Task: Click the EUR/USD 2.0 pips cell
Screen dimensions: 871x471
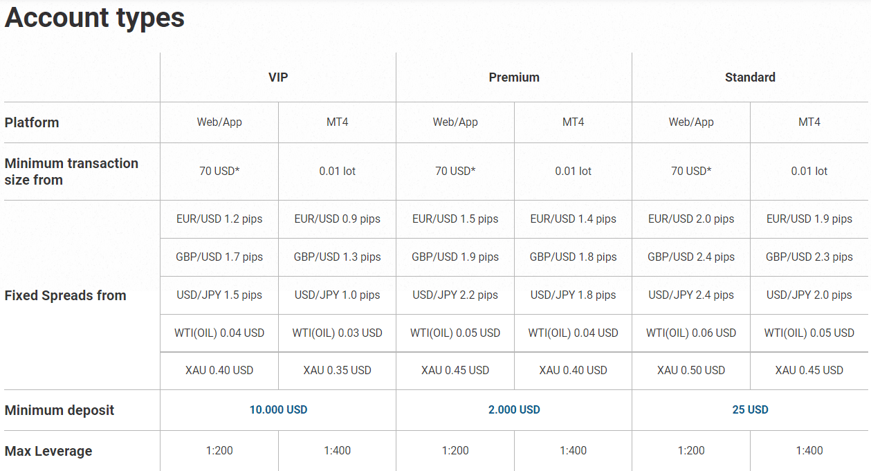Action: 691,219
